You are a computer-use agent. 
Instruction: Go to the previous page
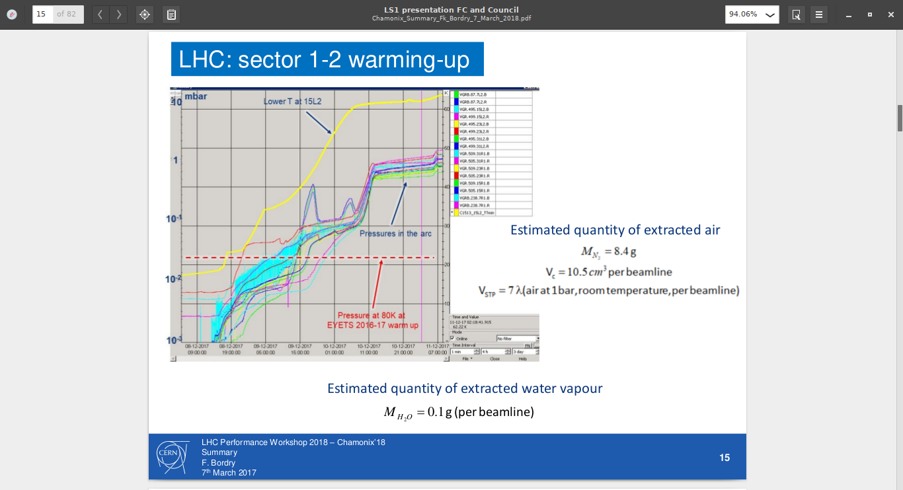coord(100,14)
